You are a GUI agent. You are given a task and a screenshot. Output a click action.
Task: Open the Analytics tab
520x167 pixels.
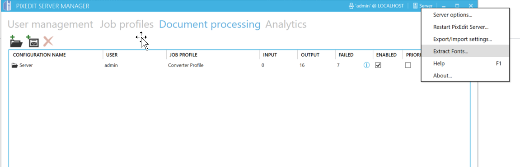click(x=286, y=24)
